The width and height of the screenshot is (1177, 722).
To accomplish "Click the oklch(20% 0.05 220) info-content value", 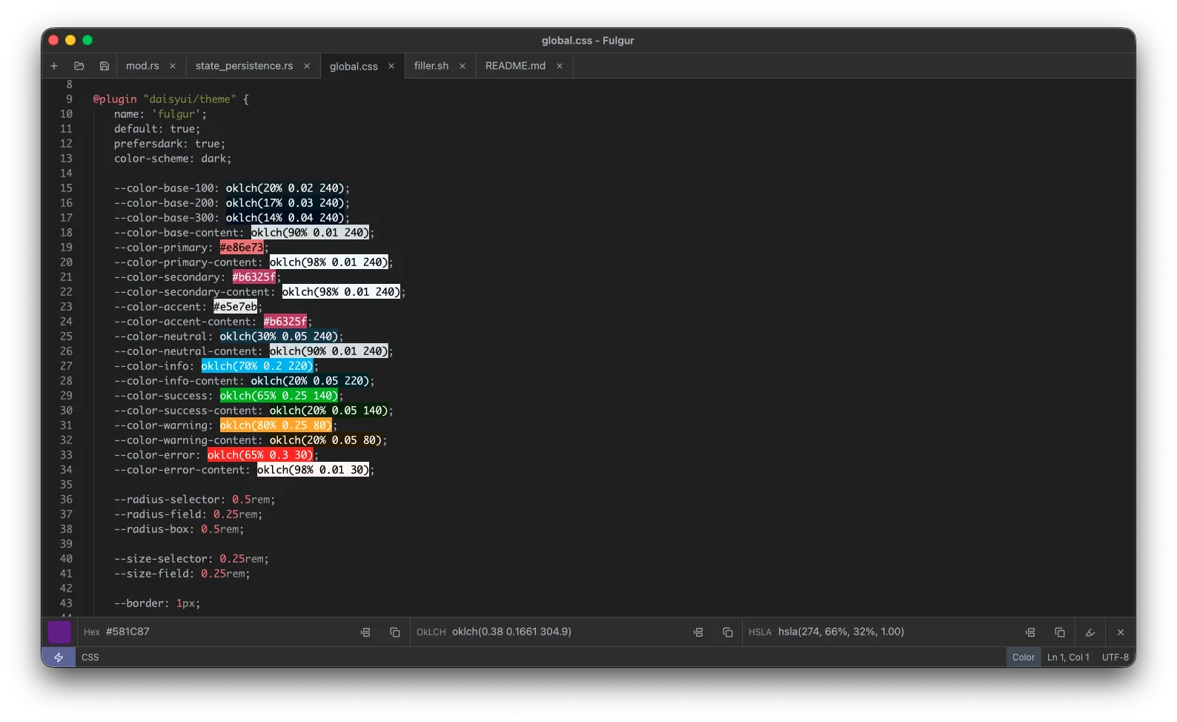I will [x=310, y=381].
